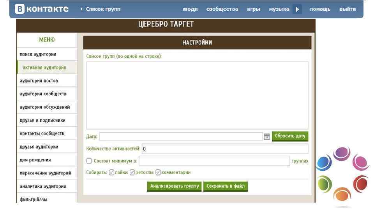Open контакты сообществ menu item
The height and width of the screenshot is (210, 374).
[47, 133]
